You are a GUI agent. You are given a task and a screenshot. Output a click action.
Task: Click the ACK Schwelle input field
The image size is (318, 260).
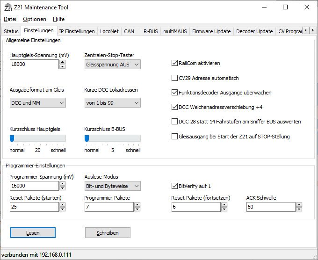(x=271, y=207)
